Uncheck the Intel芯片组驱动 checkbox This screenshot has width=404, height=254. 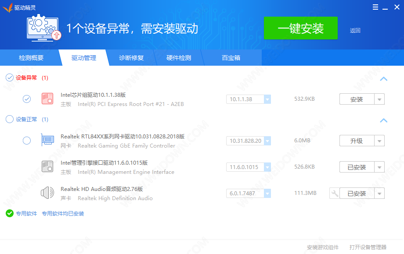[27, 99]
